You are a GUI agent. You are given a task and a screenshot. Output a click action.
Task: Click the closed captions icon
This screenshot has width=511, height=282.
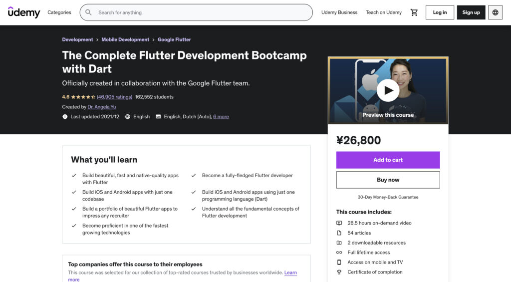coord(158,116)
